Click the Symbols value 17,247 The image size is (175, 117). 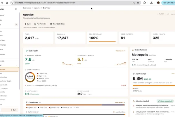[63, 38]
